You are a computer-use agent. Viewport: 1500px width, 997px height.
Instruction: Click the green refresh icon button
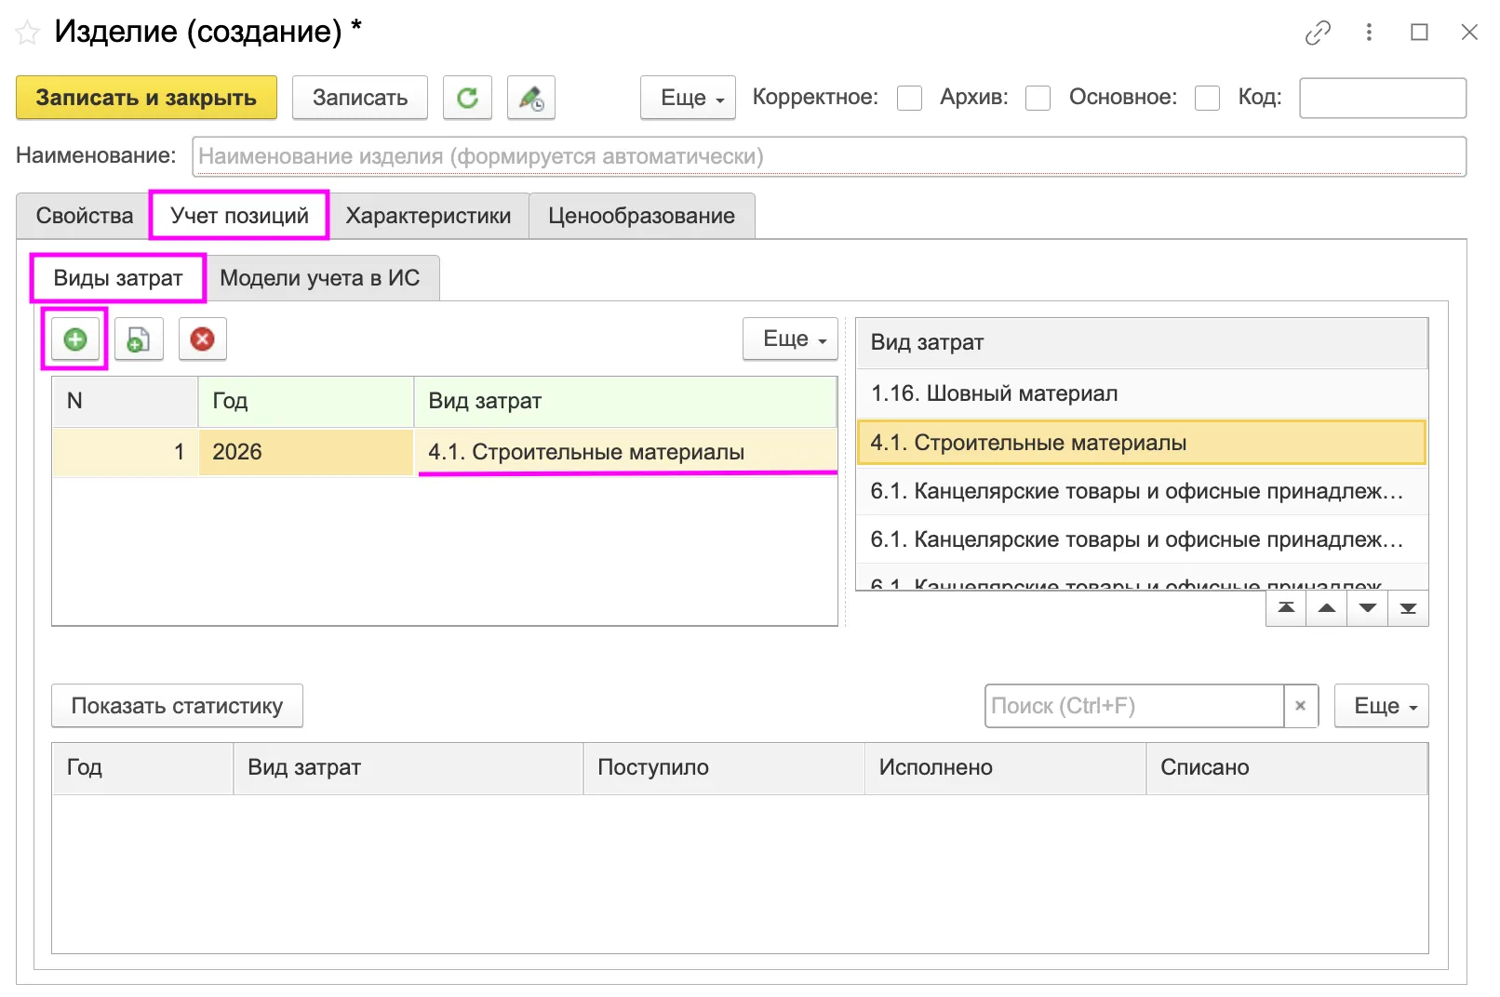point(467,98)
